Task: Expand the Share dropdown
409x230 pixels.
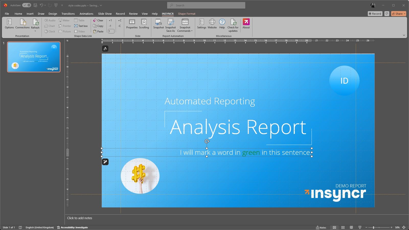Action: coord(405,14)
